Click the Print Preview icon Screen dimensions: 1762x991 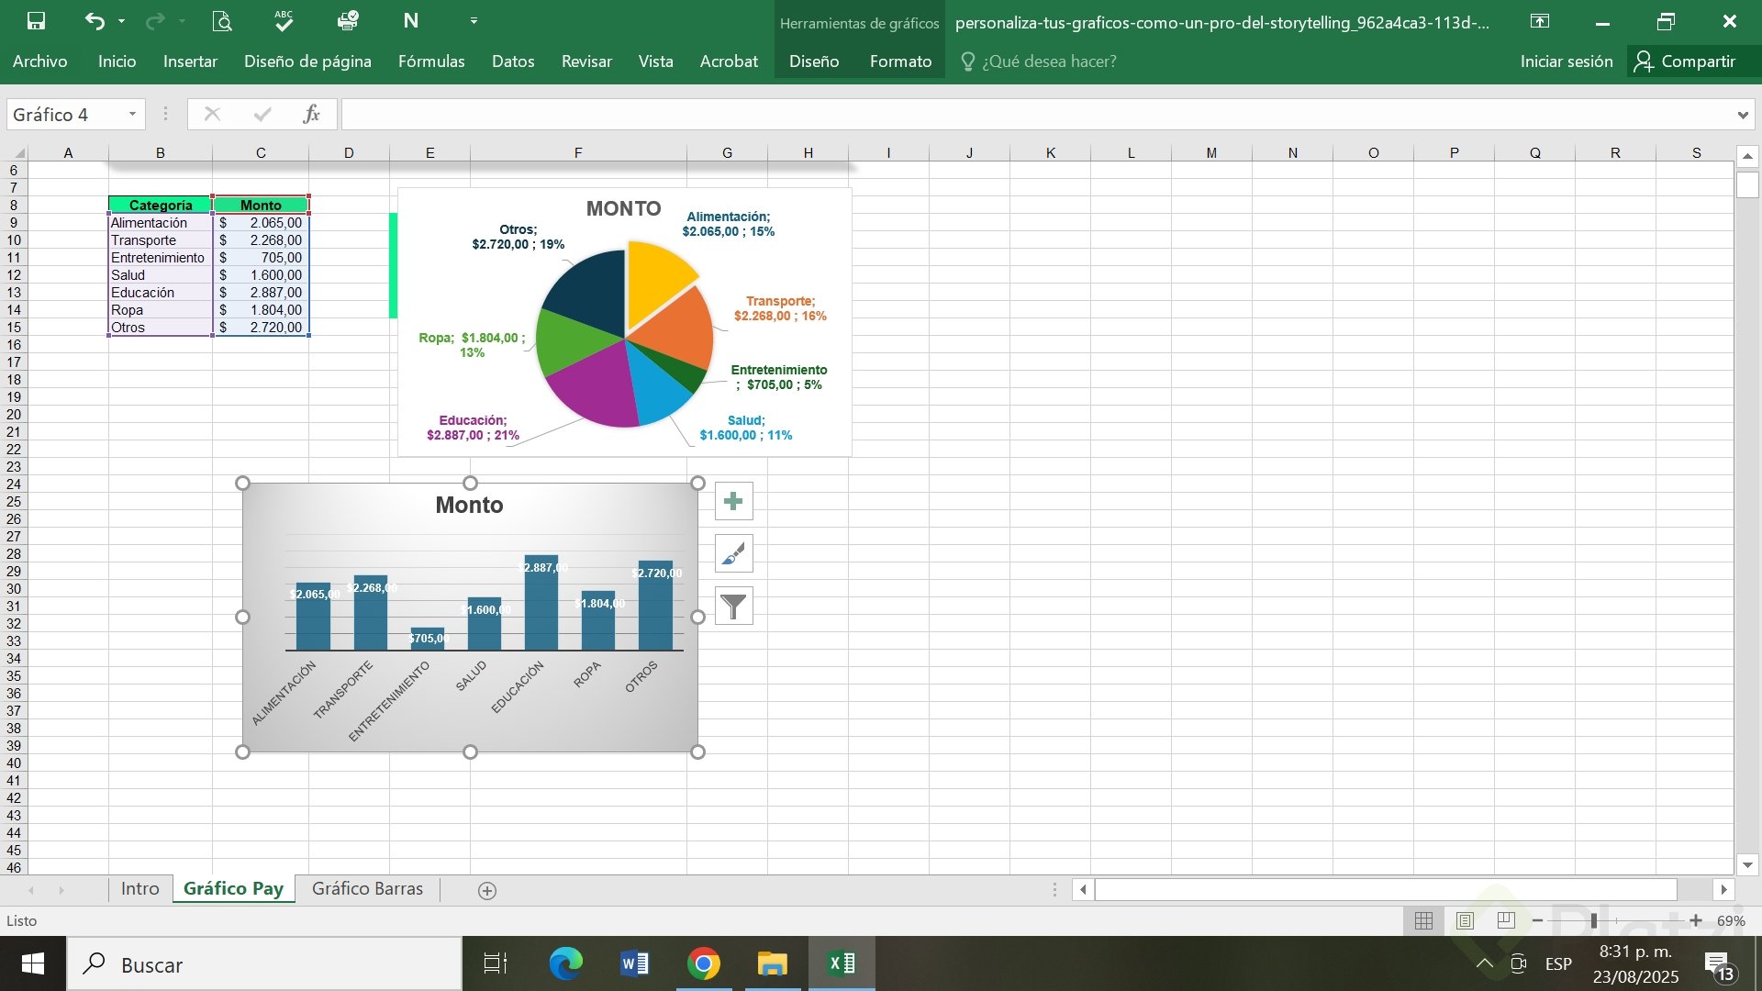(221, 20)
